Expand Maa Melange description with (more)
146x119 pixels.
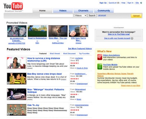coord(30,100)
